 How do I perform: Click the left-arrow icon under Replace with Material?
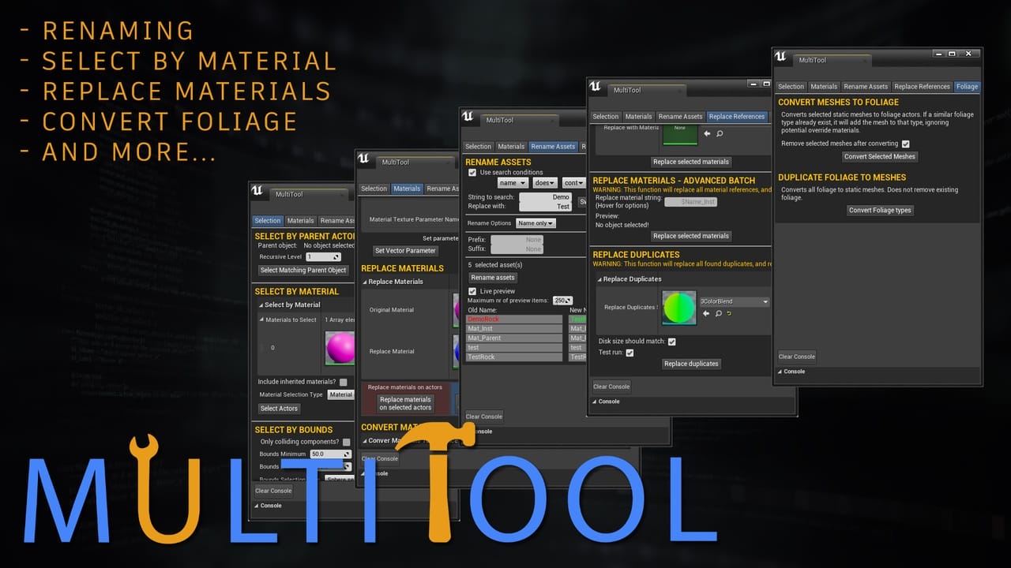(707, 134)
